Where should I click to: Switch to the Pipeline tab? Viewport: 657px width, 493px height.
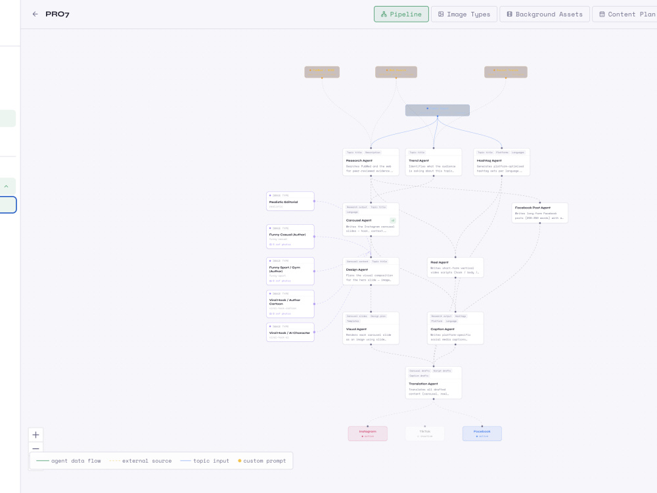coord(401,14)
